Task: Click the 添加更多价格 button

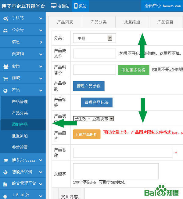Action: 134,70
